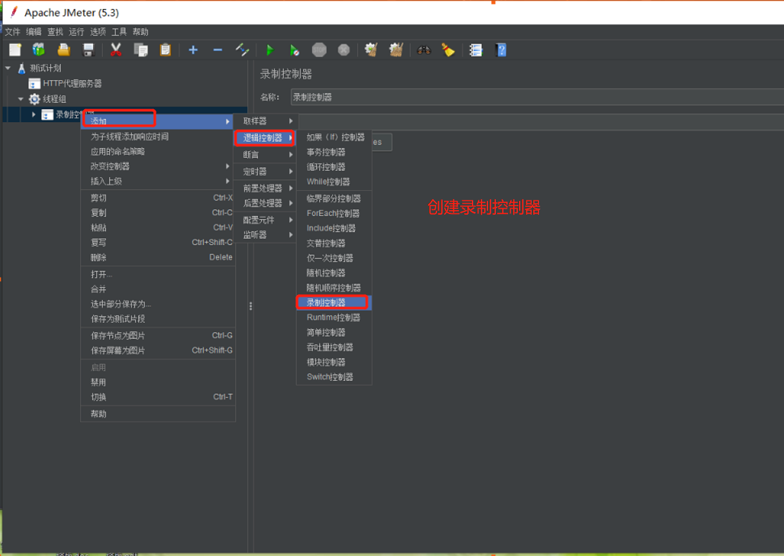Select HTTP代理服务器 in the tree
Screen dimensions: 784x556
(x=72, y=83)
